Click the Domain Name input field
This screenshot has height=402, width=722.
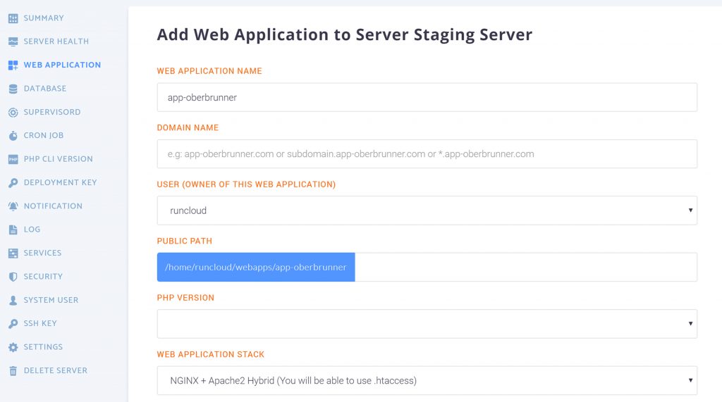point(427,153)
